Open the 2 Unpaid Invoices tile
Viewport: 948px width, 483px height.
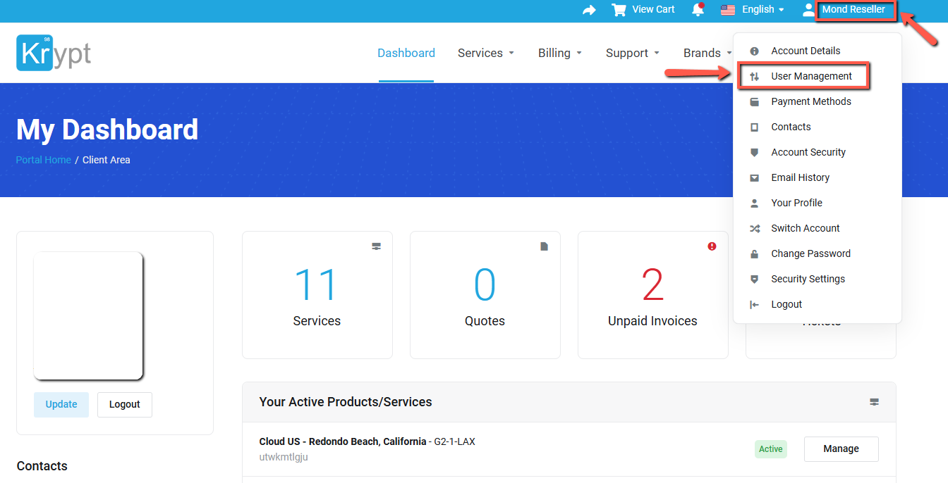click(x=653, y=295)
